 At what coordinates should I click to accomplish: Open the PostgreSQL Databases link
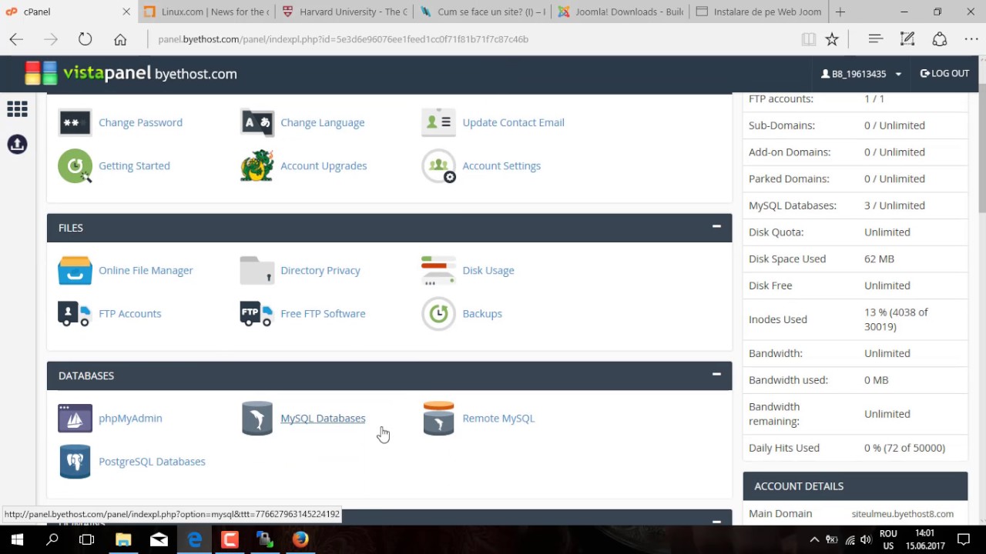(152, 461)
